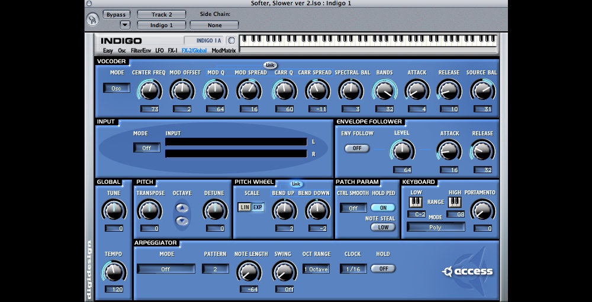Open Side Chain None dropdown
The width and height of the screenshot is (592, 302).
(x=214, y=25)
